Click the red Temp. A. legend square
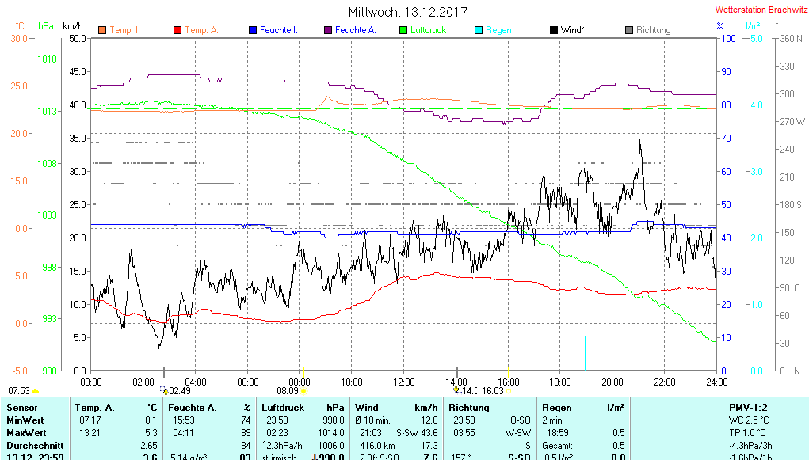Viewport: 809px width, 460px height. coord(177,30)
